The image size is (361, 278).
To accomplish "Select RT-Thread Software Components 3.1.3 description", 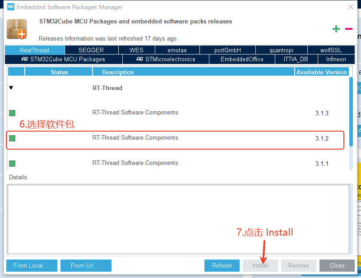I will [135, 113].
